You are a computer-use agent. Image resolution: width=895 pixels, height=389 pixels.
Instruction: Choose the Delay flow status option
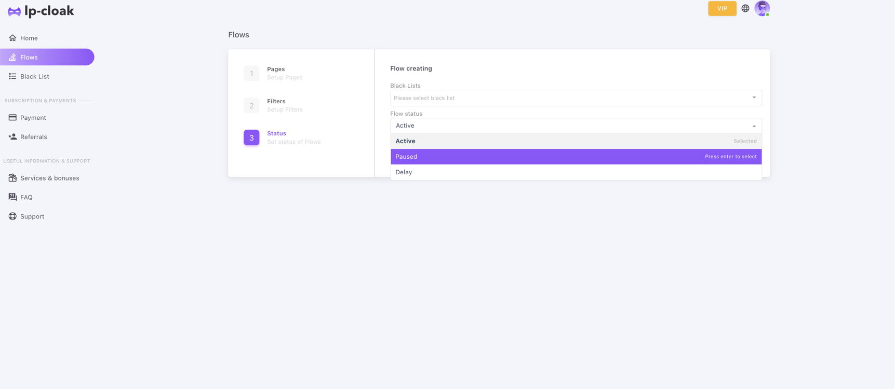coord(576,172)
